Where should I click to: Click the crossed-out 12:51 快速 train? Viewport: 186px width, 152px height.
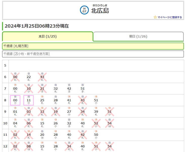tap(96, 146)
